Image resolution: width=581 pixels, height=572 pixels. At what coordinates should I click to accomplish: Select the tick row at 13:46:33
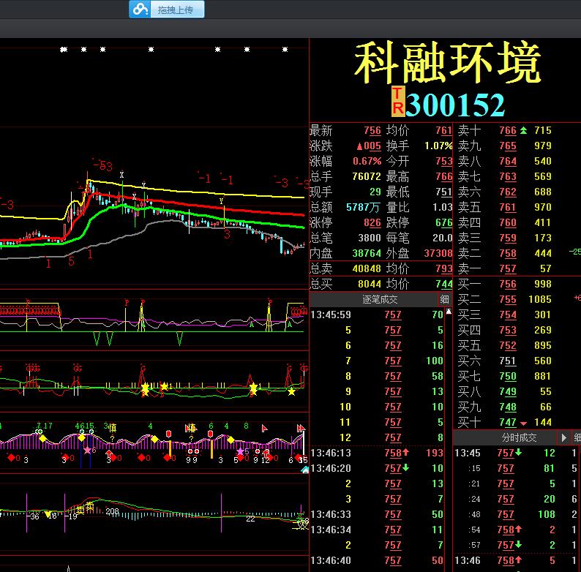(377, 514)
